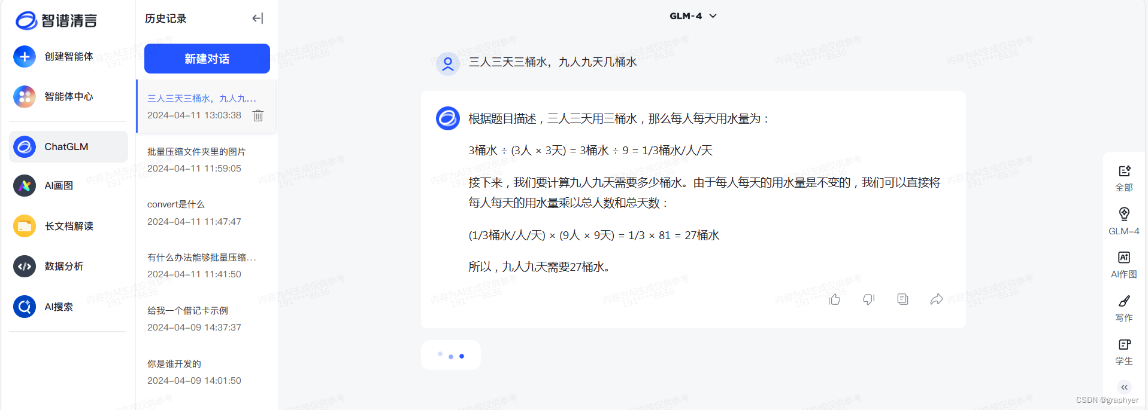Share the answer
The height and width of the screenshot is (410, 1148).
coord(937,299)
